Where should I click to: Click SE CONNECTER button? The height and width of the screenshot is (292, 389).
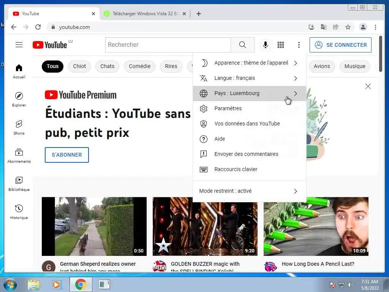(340, 45)
